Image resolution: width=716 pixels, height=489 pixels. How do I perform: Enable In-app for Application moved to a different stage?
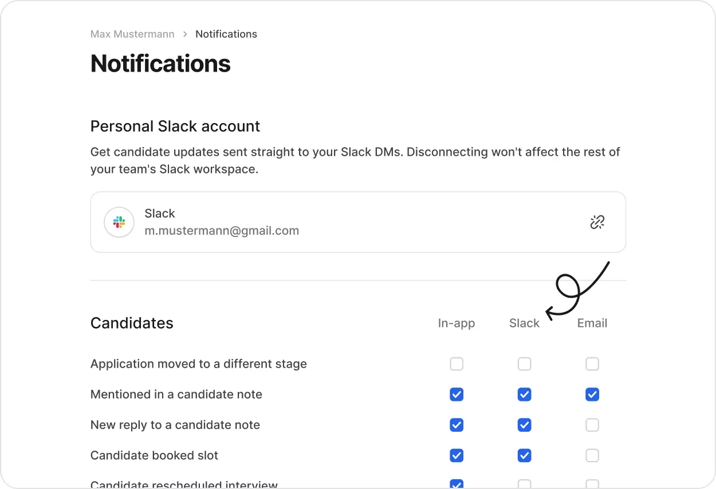457,364
